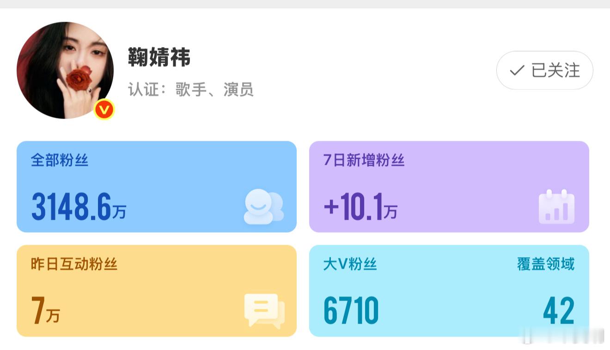Click the smiley fans icon

[264, 206]
